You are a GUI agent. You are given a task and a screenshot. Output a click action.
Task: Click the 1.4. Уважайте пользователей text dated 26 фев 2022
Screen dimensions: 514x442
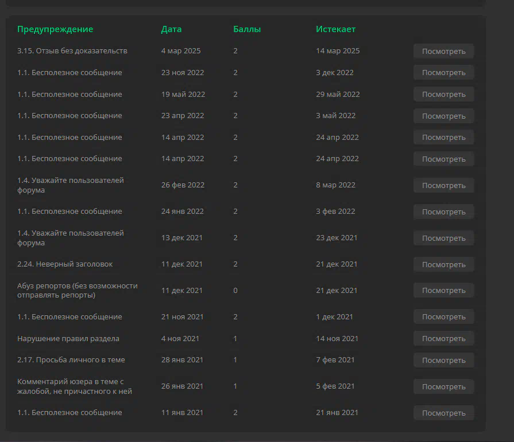point(71,185)
